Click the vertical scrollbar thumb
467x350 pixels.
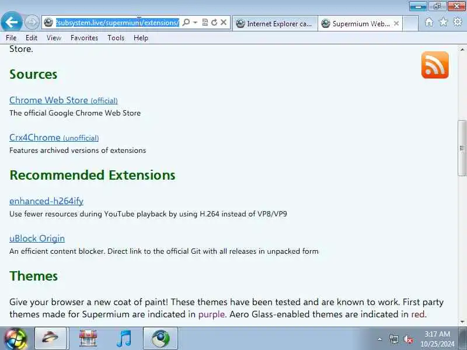click(x=462, y=148)
